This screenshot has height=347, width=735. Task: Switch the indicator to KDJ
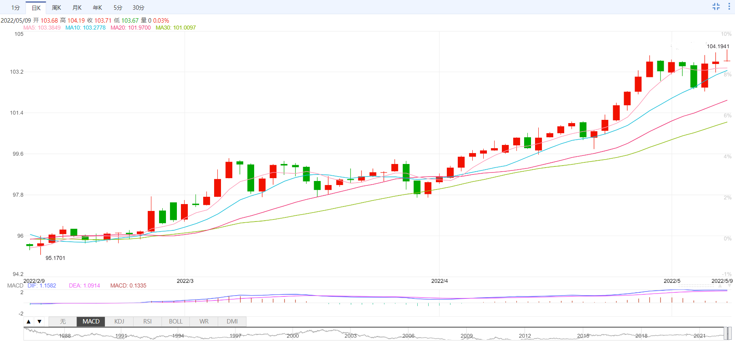point(119,321)
